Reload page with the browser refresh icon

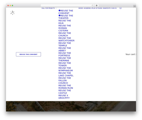[x=92, y=5]
